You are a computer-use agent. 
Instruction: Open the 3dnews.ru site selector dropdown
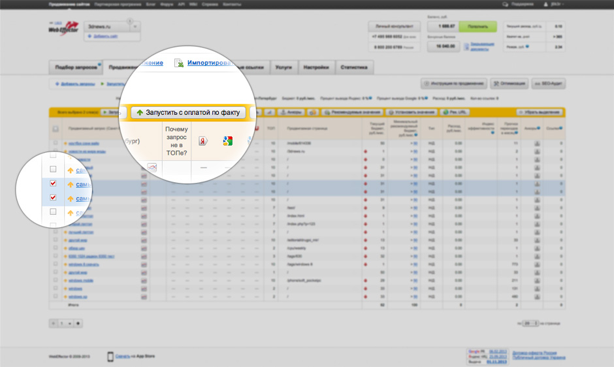135,27
